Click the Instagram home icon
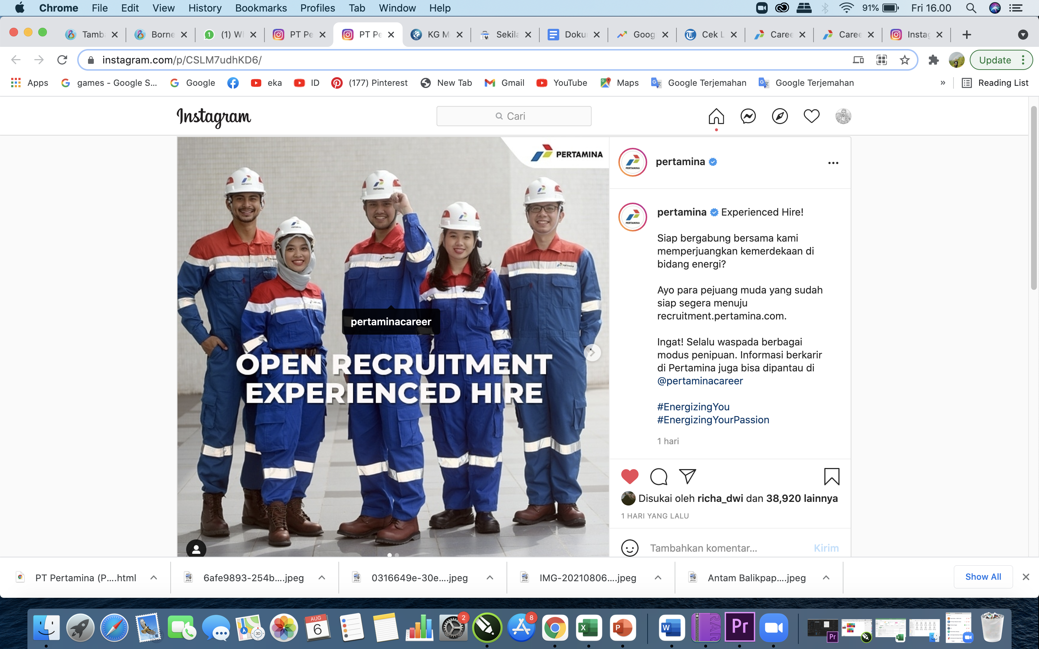This screenshot has width=1039, height=649. point(716,116)
